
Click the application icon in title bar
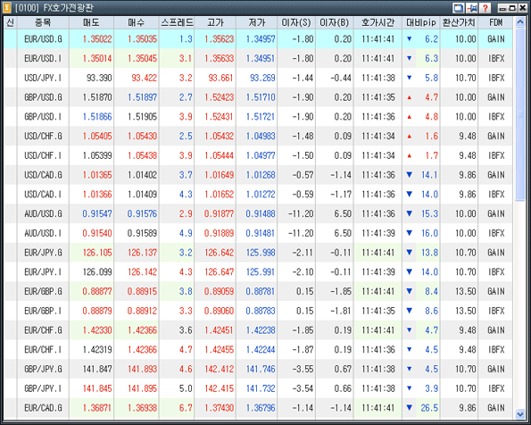coord(7,7)
